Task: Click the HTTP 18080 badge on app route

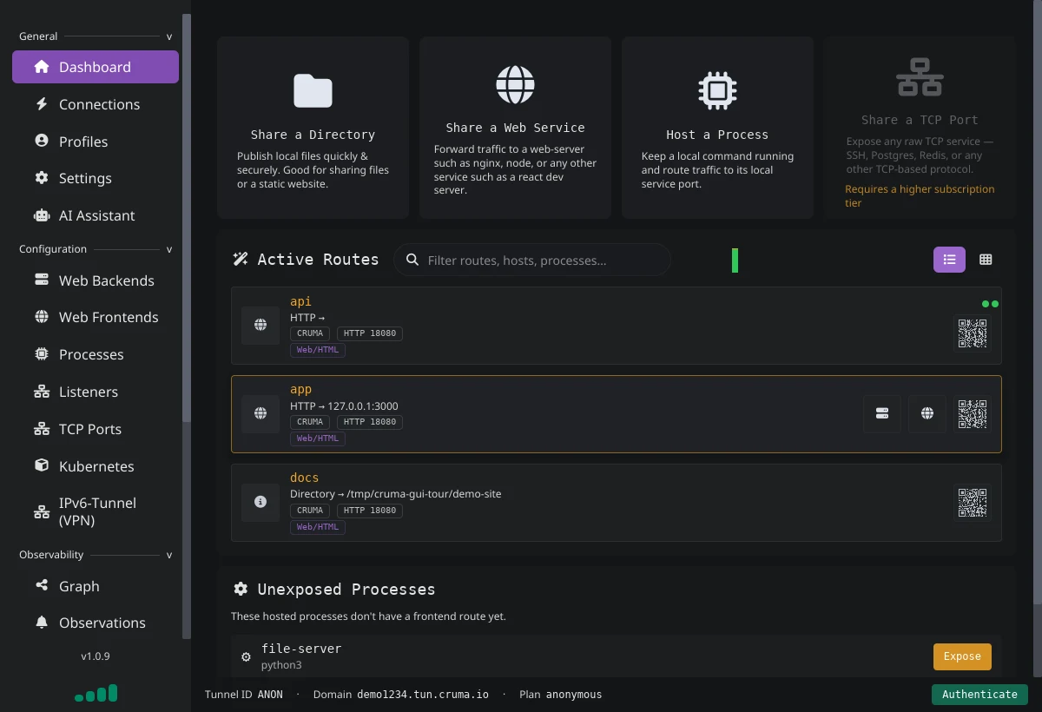Action: coord(370,422)
